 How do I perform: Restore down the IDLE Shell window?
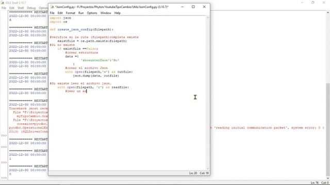(x=313, y=3)
